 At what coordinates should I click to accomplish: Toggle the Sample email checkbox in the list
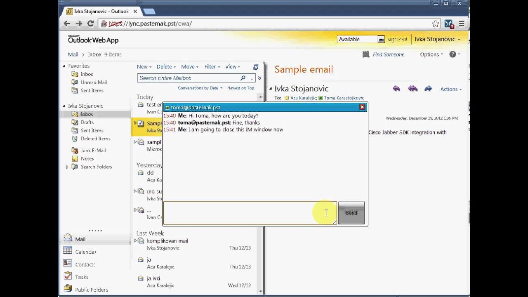click(x=141, y=123)
